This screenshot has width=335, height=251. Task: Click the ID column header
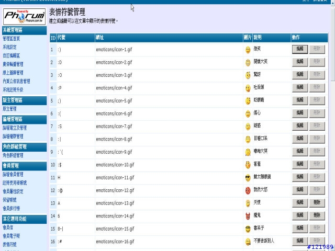click(53, 38)
